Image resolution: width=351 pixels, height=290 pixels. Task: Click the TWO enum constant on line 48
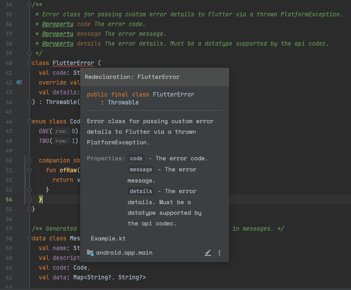(44, 141)
